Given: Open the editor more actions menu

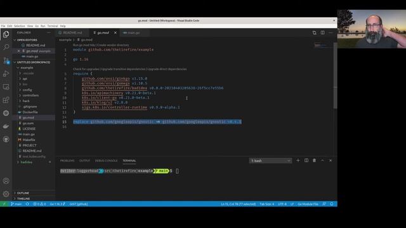Looking at the screenshot, I should (331, 33).
